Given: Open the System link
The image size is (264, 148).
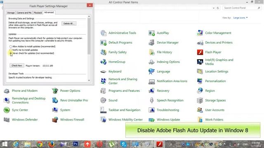Looking at the screenshot, I should pyautogui.click(x=65, y=110).
